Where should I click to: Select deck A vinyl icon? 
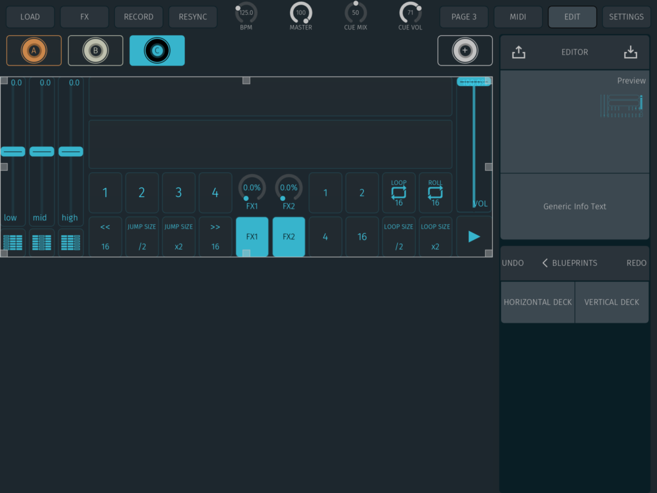[x=34, y=51]
